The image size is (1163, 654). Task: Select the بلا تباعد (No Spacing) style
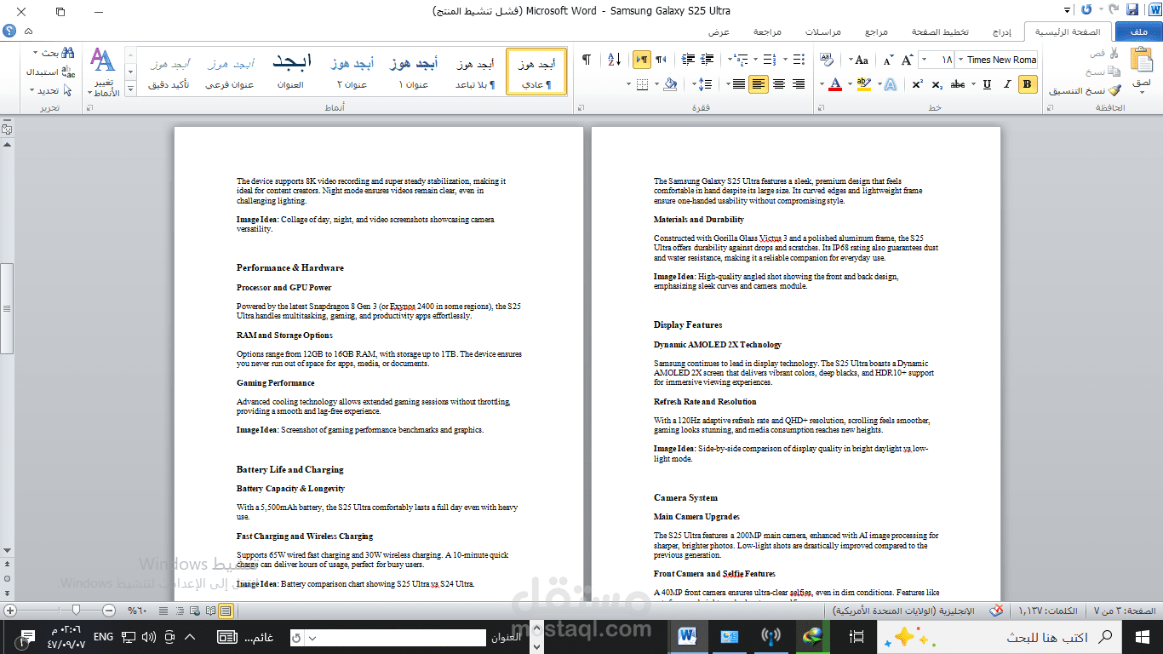[474, 72]
